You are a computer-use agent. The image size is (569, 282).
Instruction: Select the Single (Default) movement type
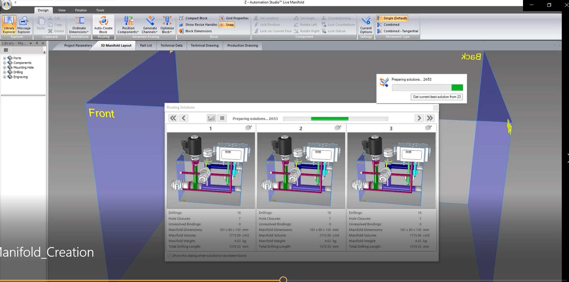tap(392, 18)
